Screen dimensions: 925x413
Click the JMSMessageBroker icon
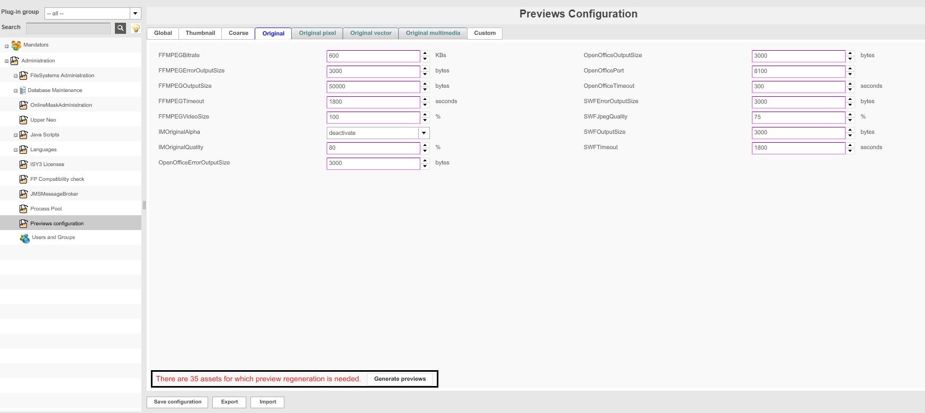point(23,194)
